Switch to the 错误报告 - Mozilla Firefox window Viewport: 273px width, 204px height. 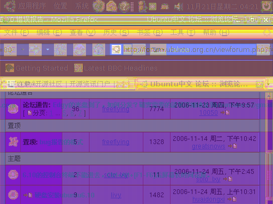pos(49,20)
